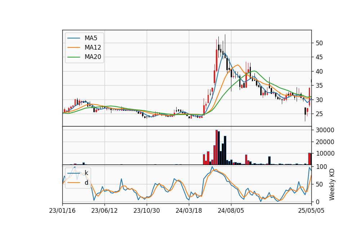Click the MA12 legend label
346x248 pixels.
[x=93, y=47]
